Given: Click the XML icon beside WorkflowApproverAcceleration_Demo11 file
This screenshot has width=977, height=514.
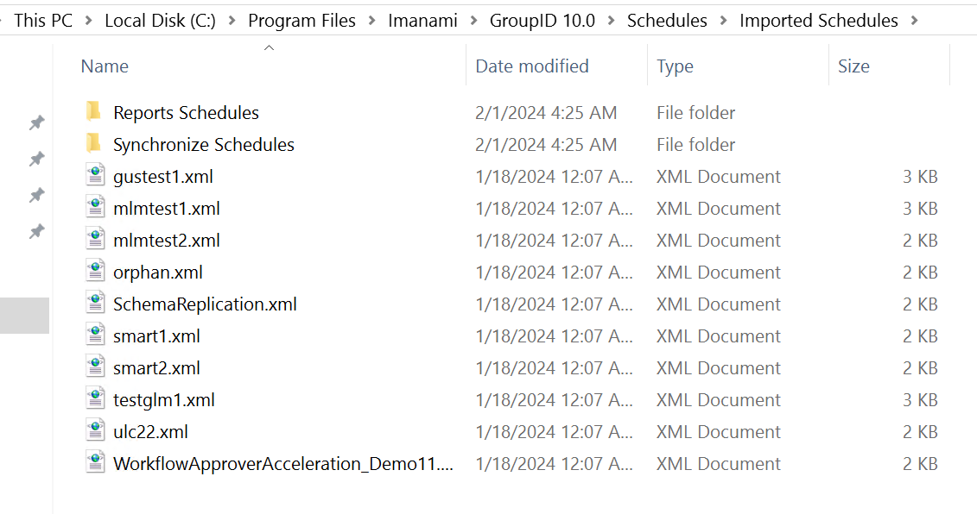Looking at the screenshot, I should pos(95,463).
